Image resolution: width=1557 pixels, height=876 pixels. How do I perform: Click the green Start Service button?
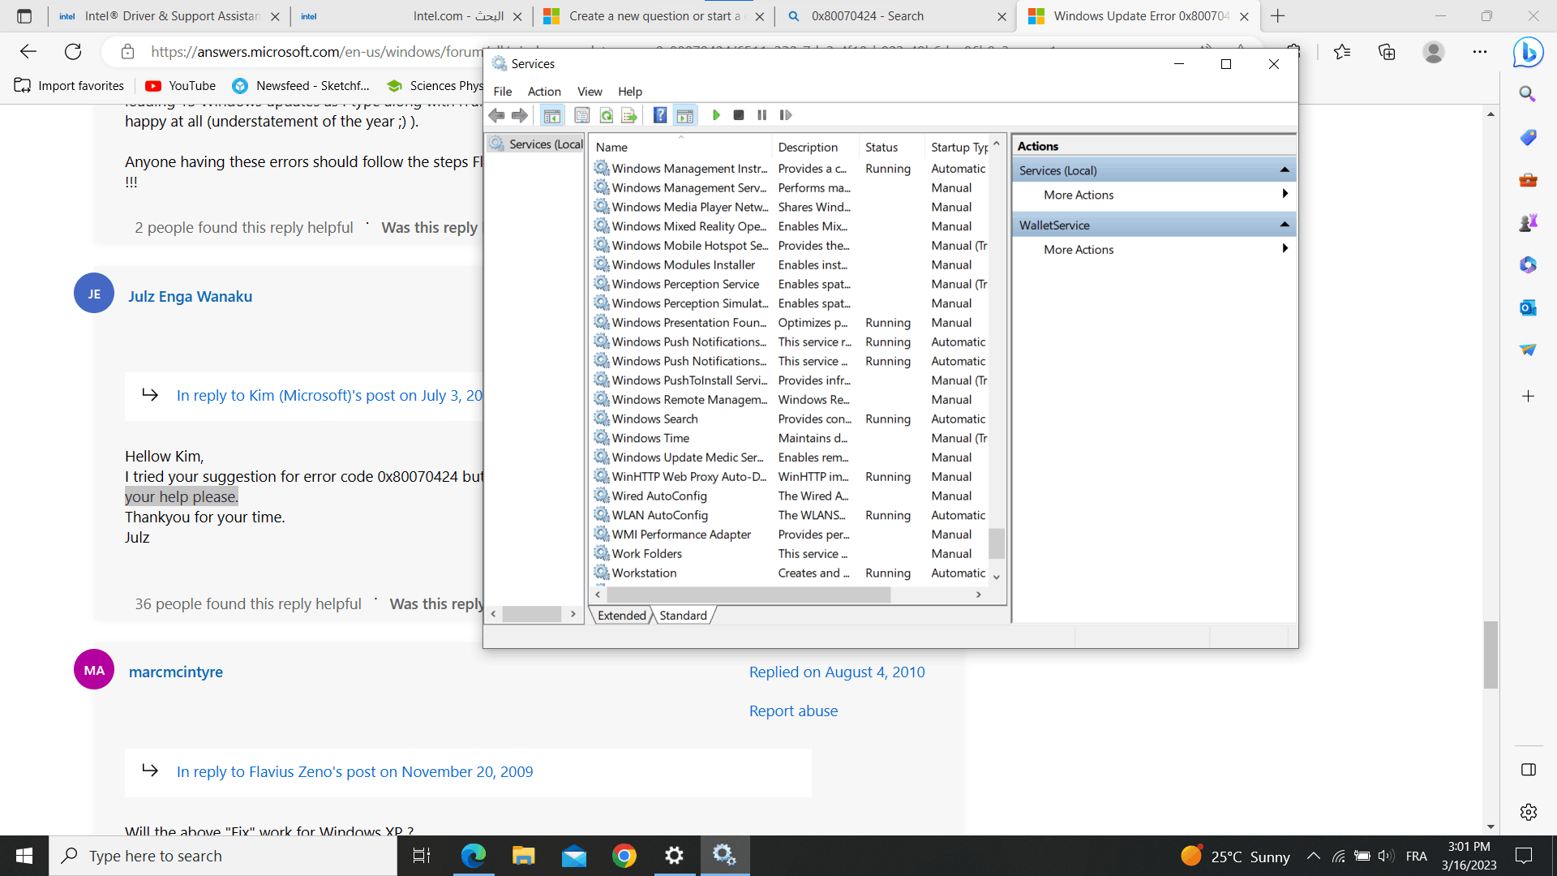pyautogui.click(x=716, y=115)
